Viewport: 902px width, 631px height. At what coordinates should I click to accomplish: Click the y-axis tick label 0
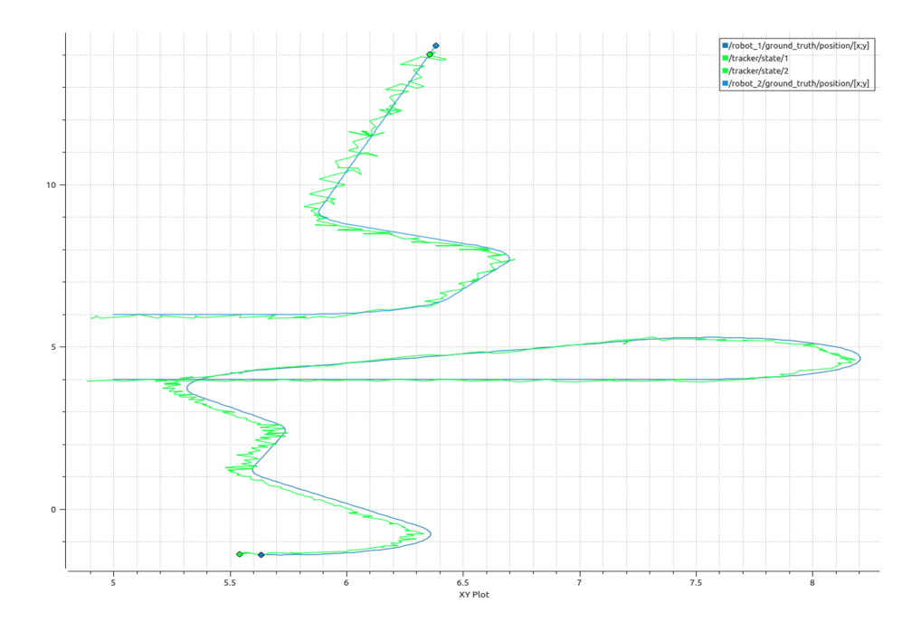tap(53, 510)
